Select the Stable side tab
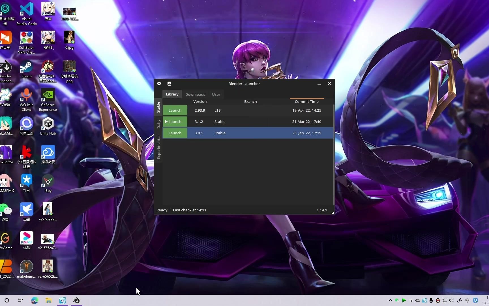 [158, 107]
